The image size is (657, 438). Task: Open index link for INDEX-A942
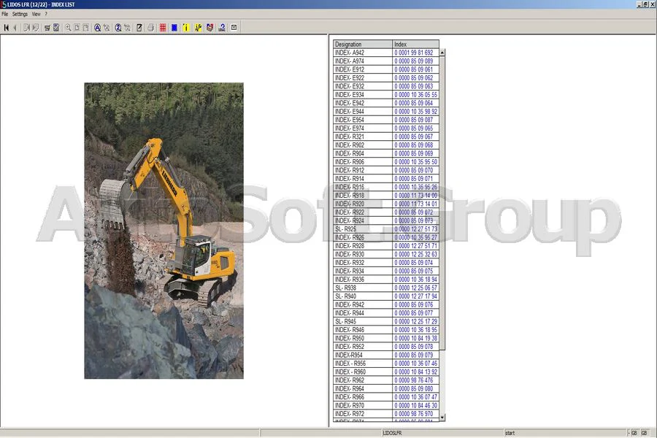point(413,53)
